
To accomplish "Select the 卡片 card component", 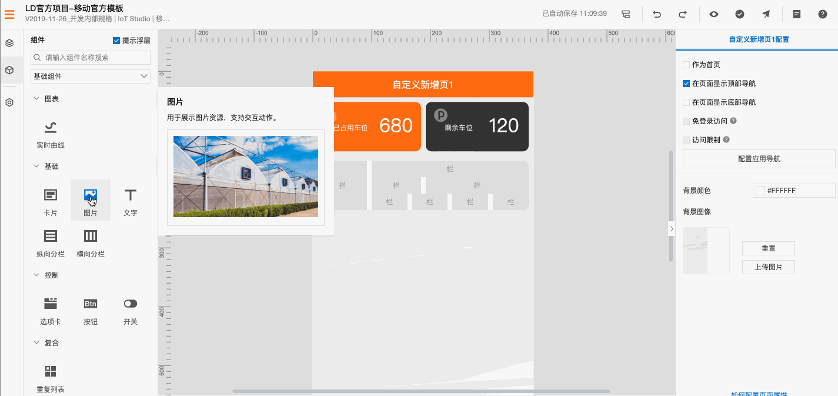I will pos(51,201).
